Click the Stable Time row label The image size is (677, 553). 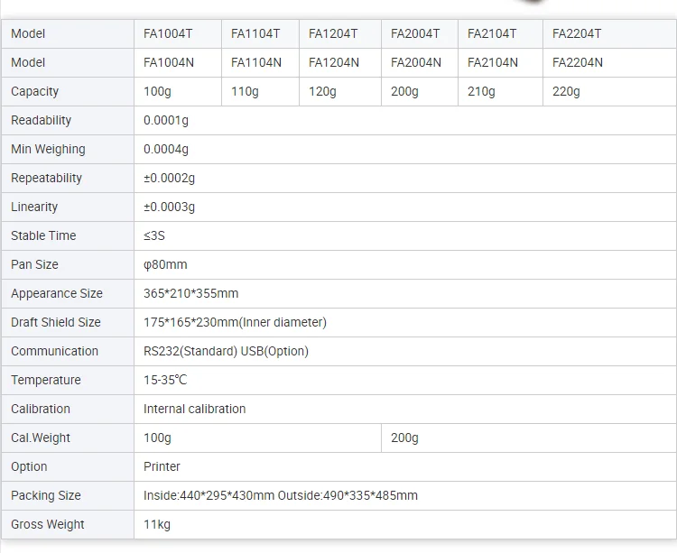[43, 235]
